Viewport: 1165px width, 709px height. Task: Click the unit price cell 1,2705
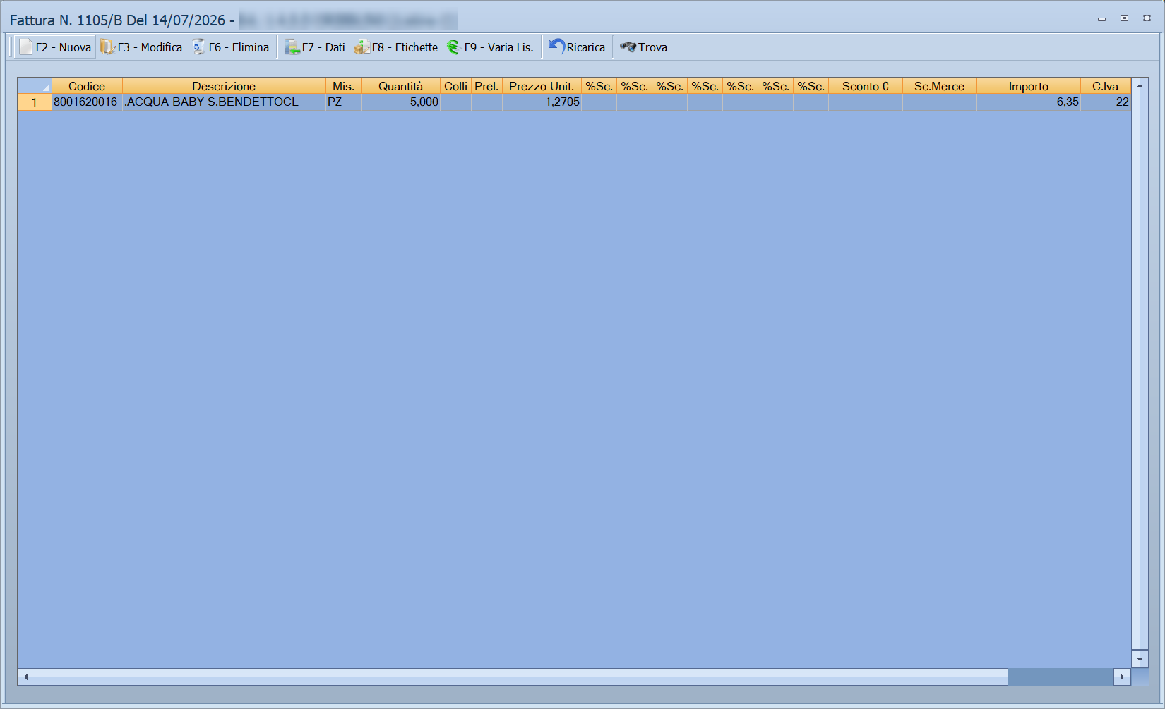[542, 102]
